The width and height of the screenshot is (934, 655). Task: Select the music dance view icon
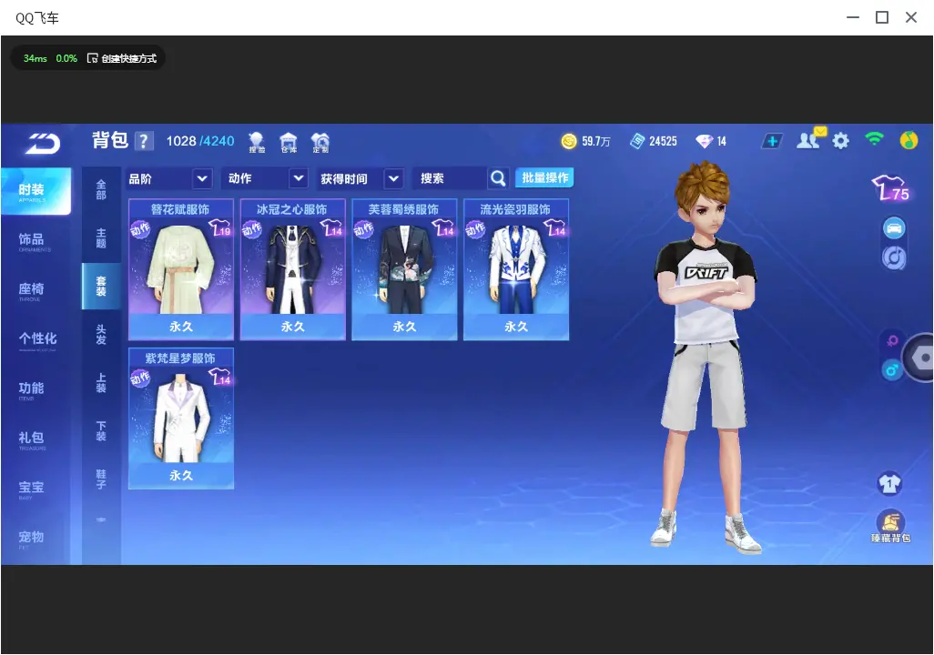pyautogui.click(x=894, y=257)
